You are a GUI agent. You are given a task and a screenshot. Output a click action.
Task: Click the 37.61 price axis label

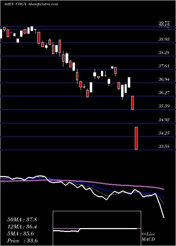(x=164, y=66)
